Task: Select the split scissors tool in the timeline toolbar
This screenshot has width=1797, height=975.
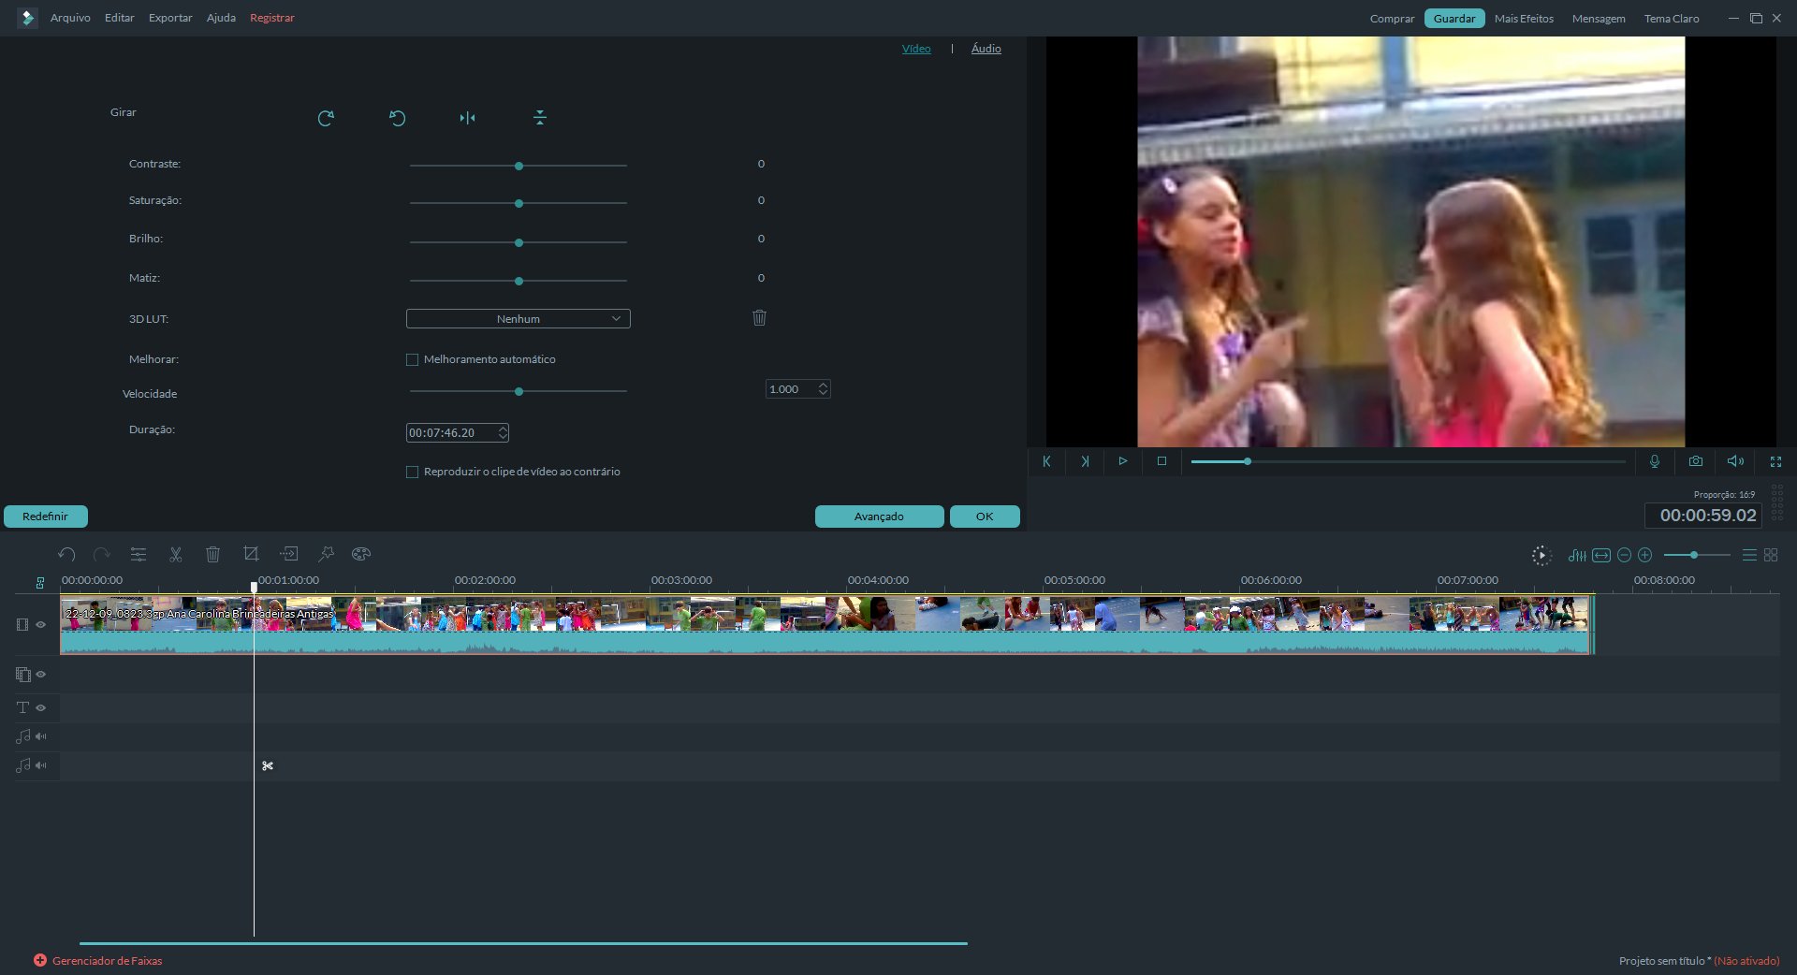Action: 175,555
